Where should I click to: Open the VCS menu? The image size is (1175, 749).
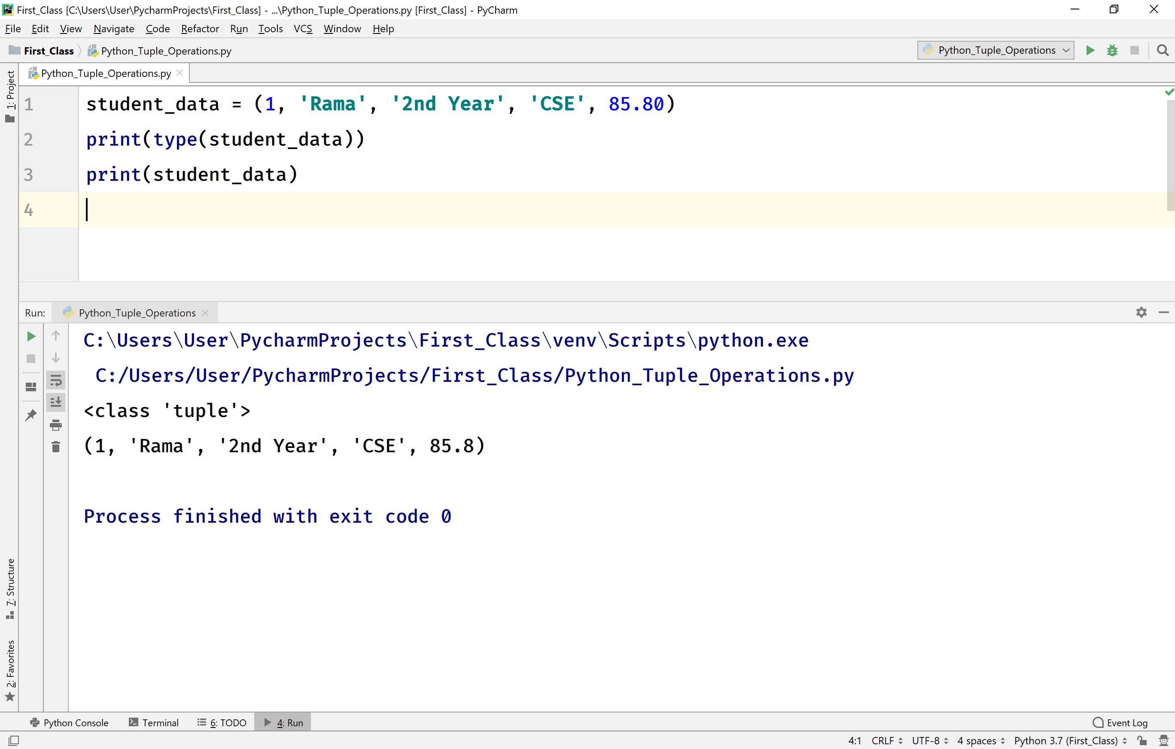click(x=302, y=29)
